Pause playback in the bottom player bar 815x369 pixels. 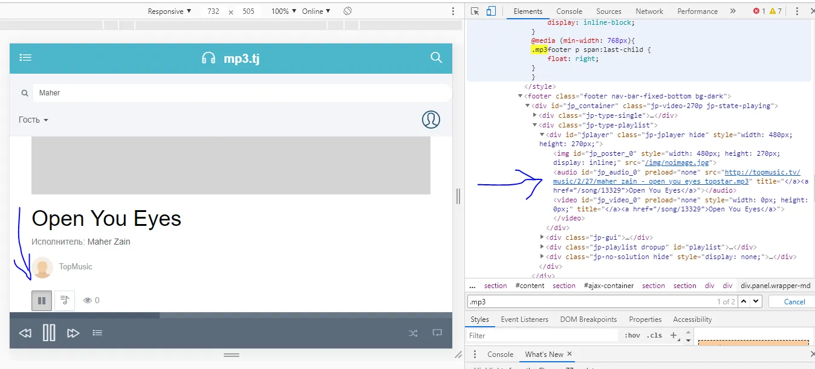[x=49, y=333]
